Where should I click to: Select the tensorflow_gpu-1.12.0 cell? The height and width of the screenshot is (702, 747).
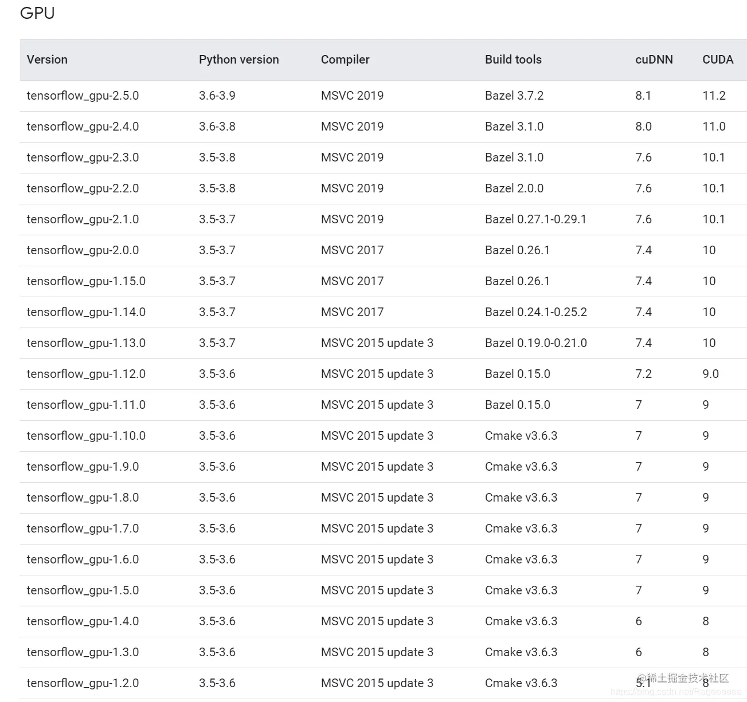coord(86,374)
